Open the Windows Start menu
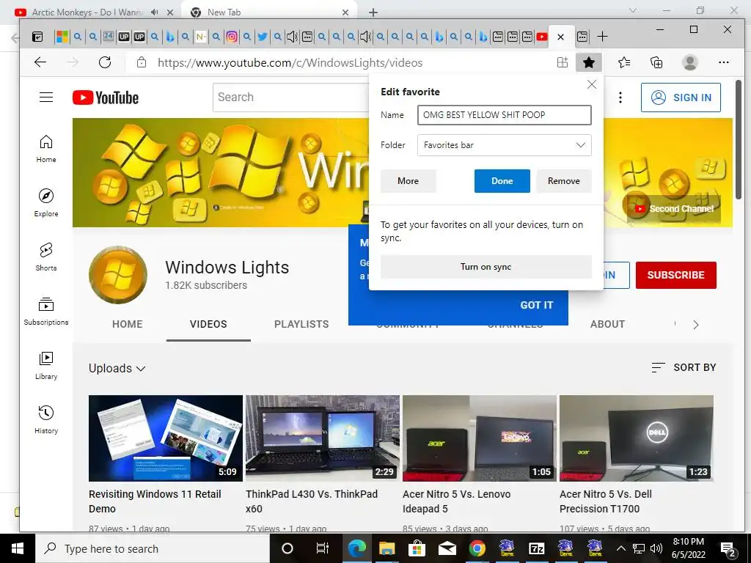The width and height of the screenshot is (751, 563). coord(18,548)
